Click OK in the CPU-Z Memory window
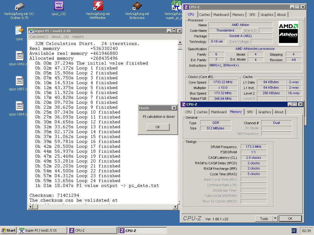314x235 pixels. point(290,218)
